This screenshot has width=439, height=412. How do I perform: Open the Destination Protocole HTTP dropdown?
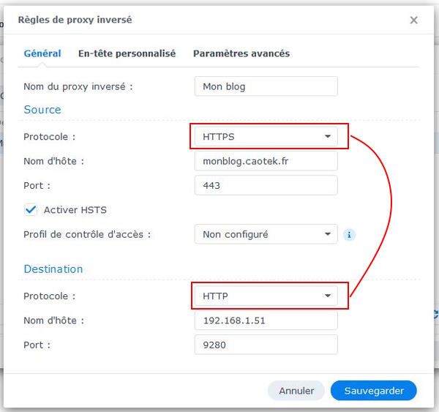click(266, 296)
